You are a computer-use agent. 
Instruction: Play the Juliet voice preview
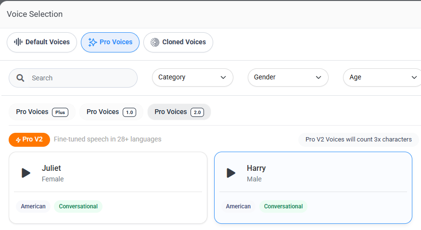26,173
